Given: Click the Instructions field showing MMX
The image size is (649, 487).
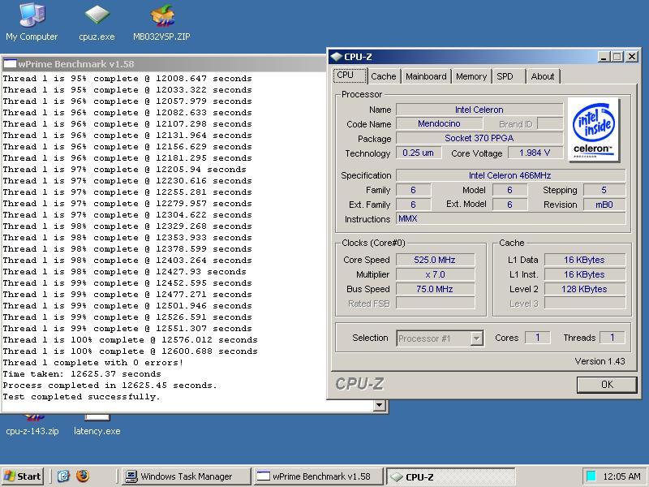Looking at the screenshot, I should 511,218.
